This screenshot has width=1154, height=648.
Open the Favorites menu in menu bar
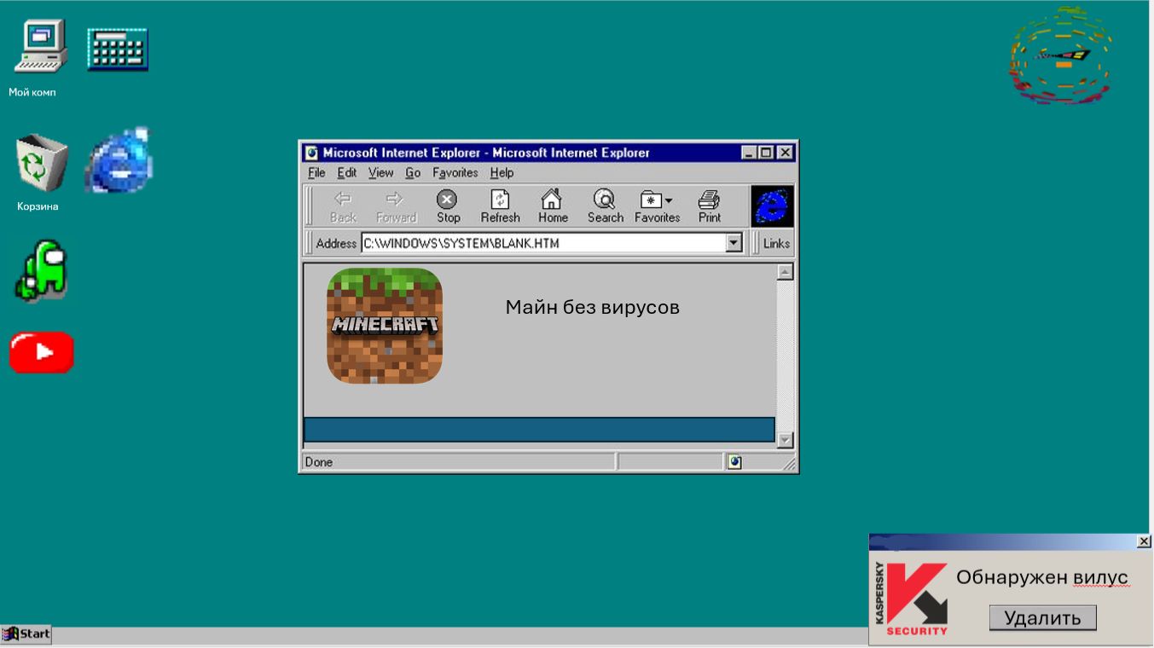pyautogui.click(x=455, y=173)
